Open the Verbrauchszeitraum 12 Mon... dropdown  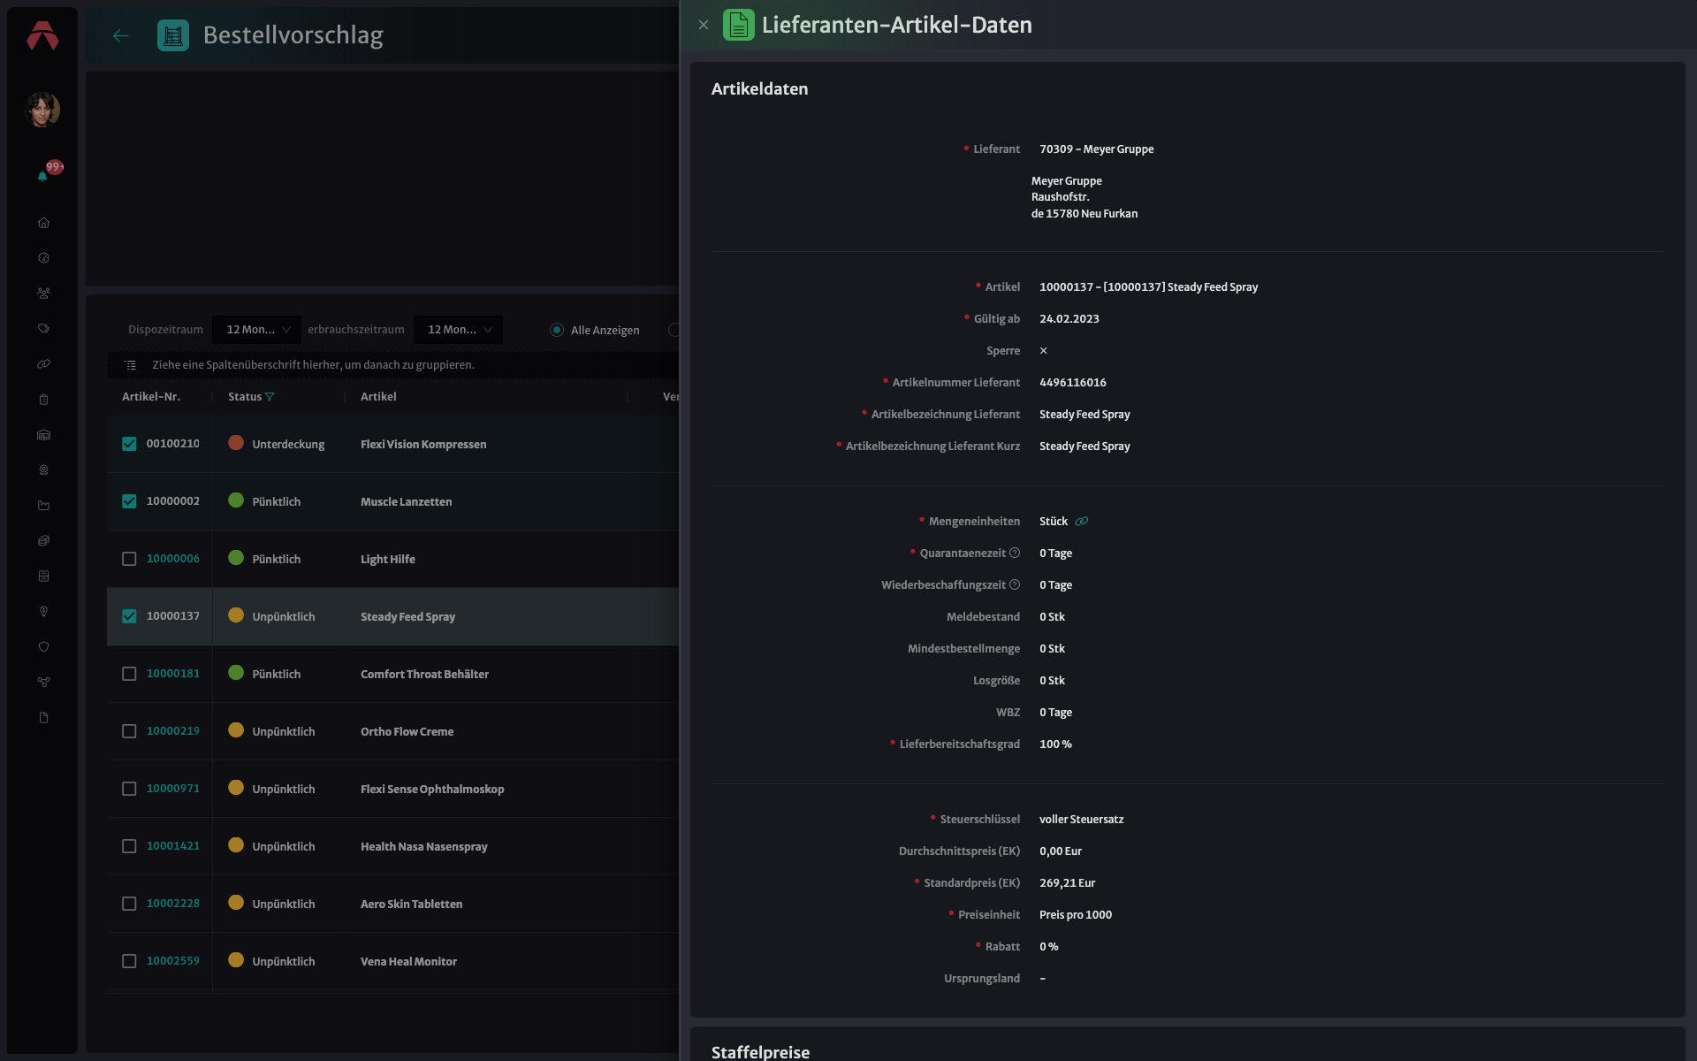458,330
